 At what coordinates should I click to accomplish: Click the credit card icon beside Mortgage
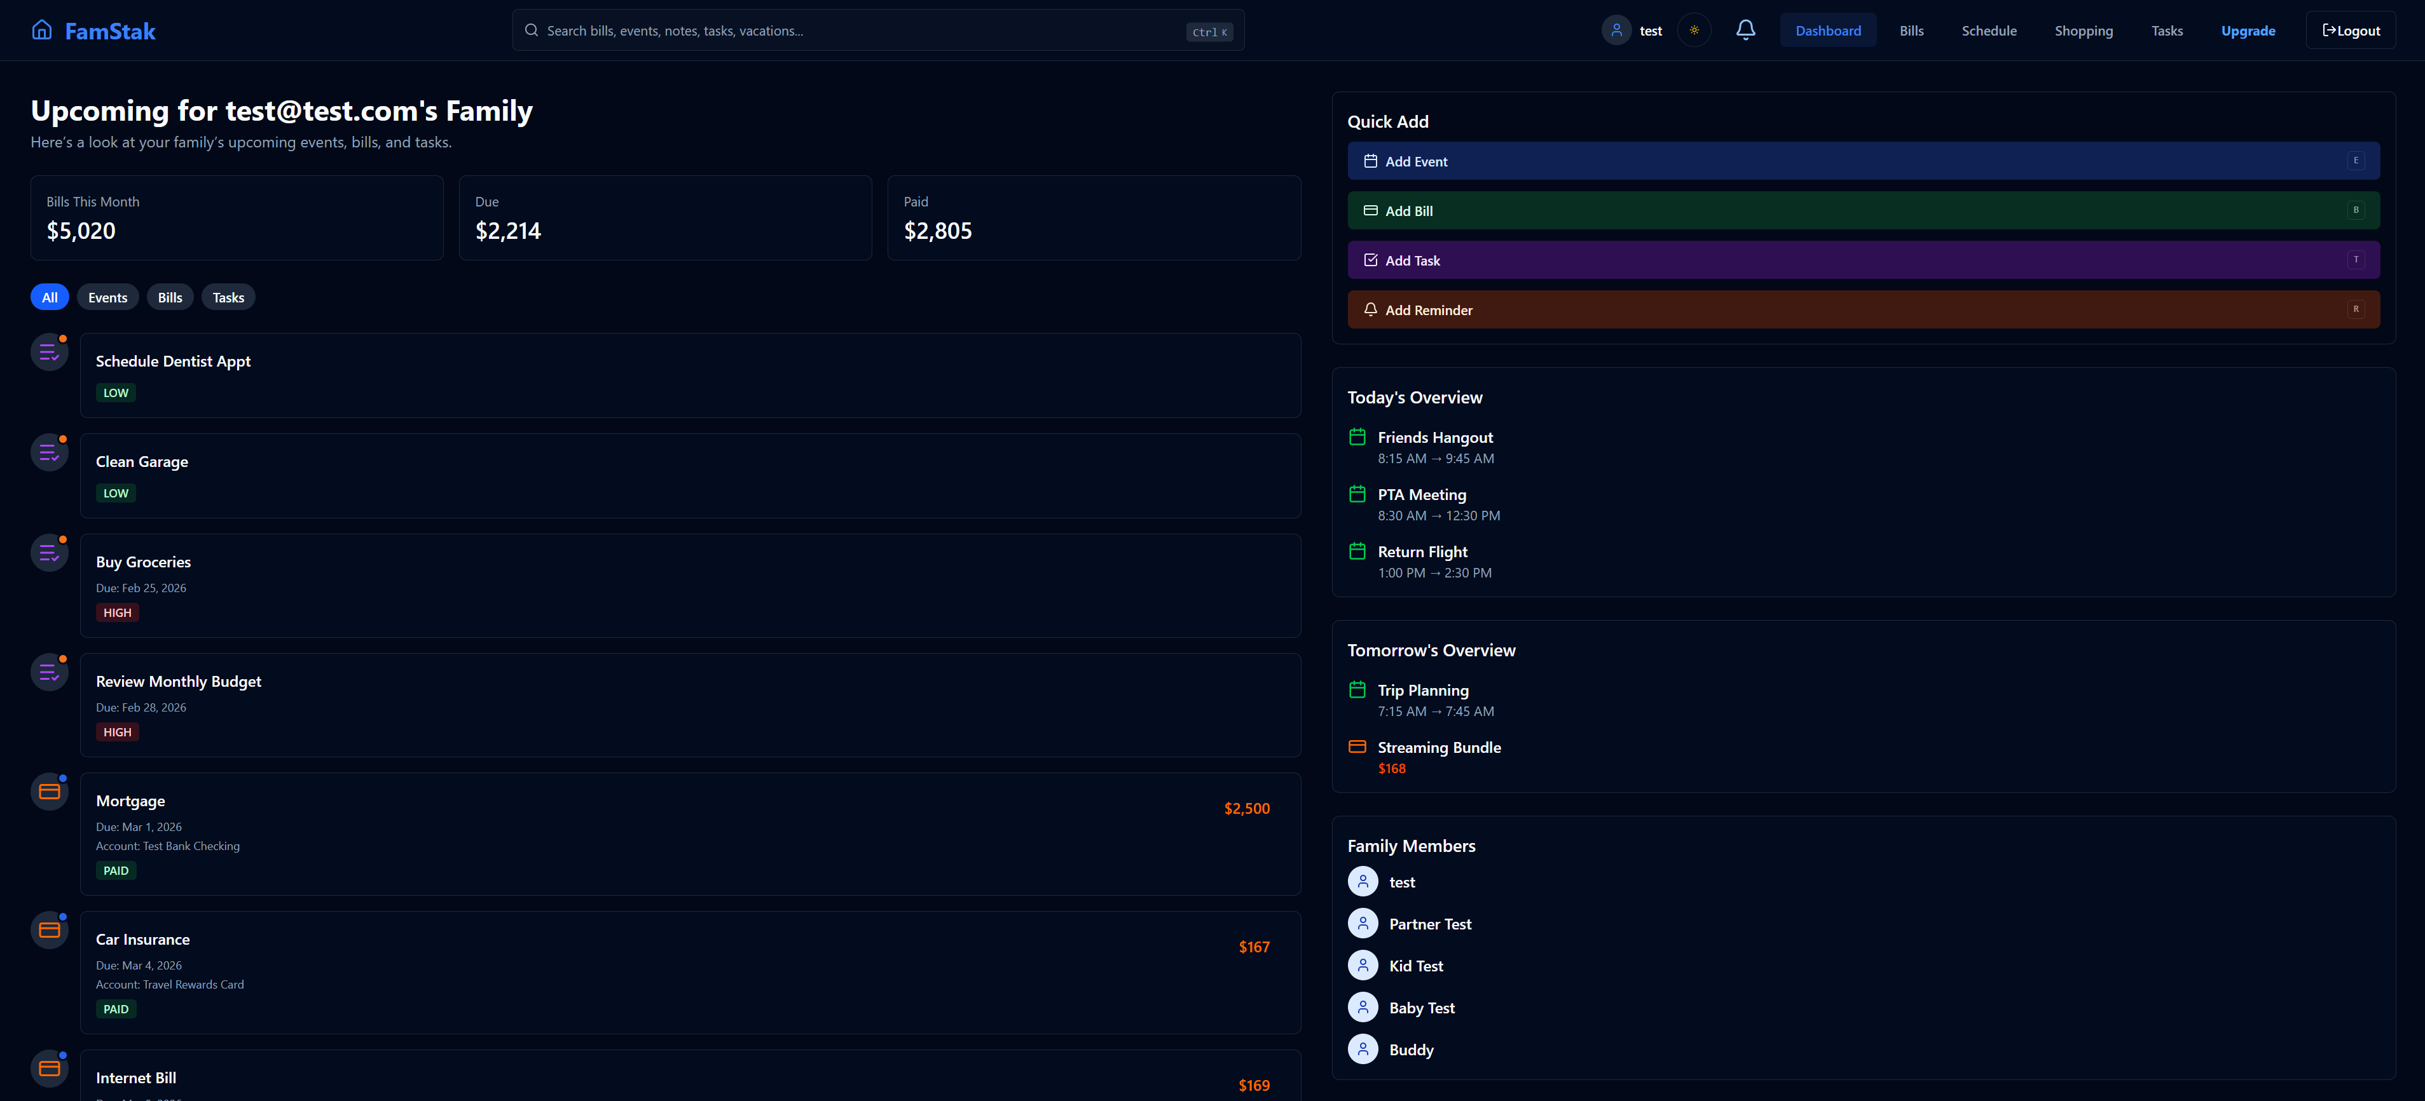[49, 790]
